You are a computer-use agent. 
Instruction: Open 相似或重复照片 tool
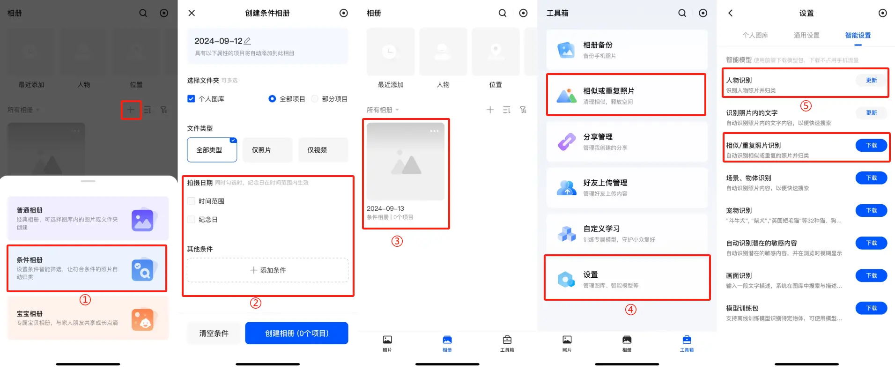point(626,95)
